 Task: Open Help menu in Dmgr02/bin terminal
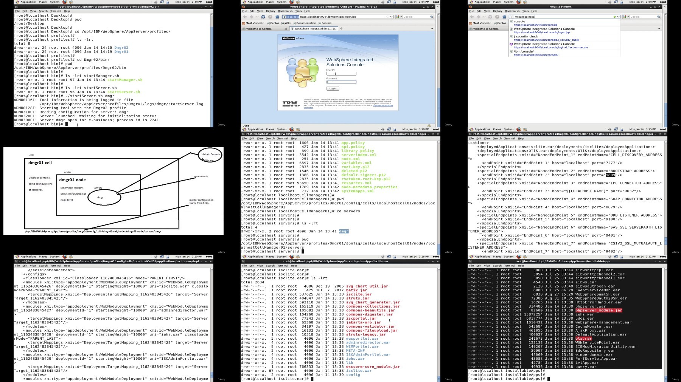pos(67,11)
